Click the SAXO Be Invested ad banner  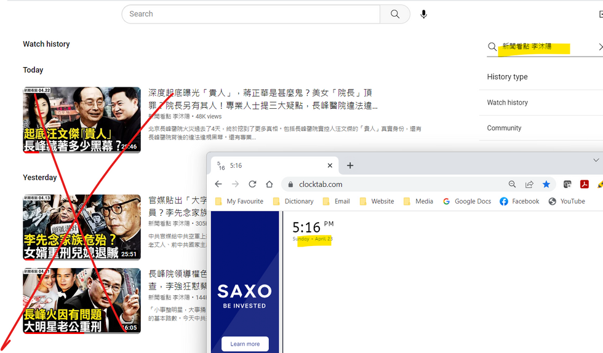tap(245, 282)
